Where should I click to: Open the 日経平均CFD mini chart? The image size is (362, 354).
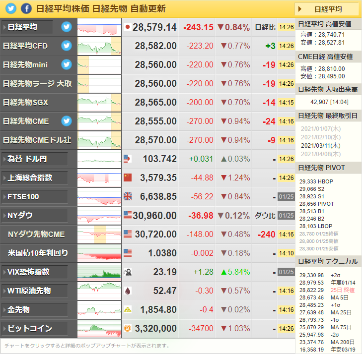pos(99,46)
